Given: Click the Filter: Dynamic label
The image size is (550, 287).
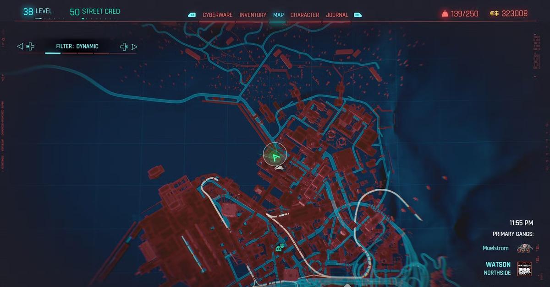Looking at the screenshot, I should click(x=77, y=46).
